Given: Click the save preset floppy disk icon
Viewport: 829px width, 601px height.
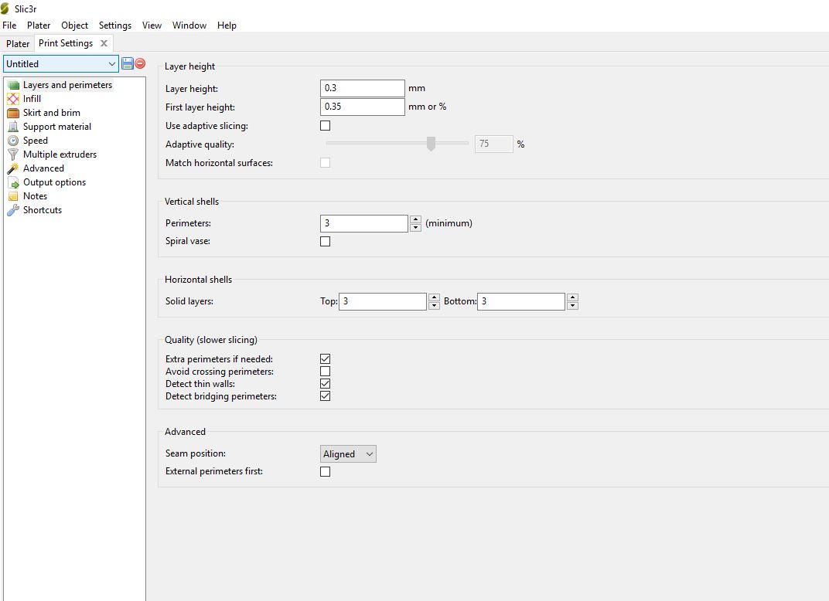Looking at the screenshot, I should [x=128, y=63].
